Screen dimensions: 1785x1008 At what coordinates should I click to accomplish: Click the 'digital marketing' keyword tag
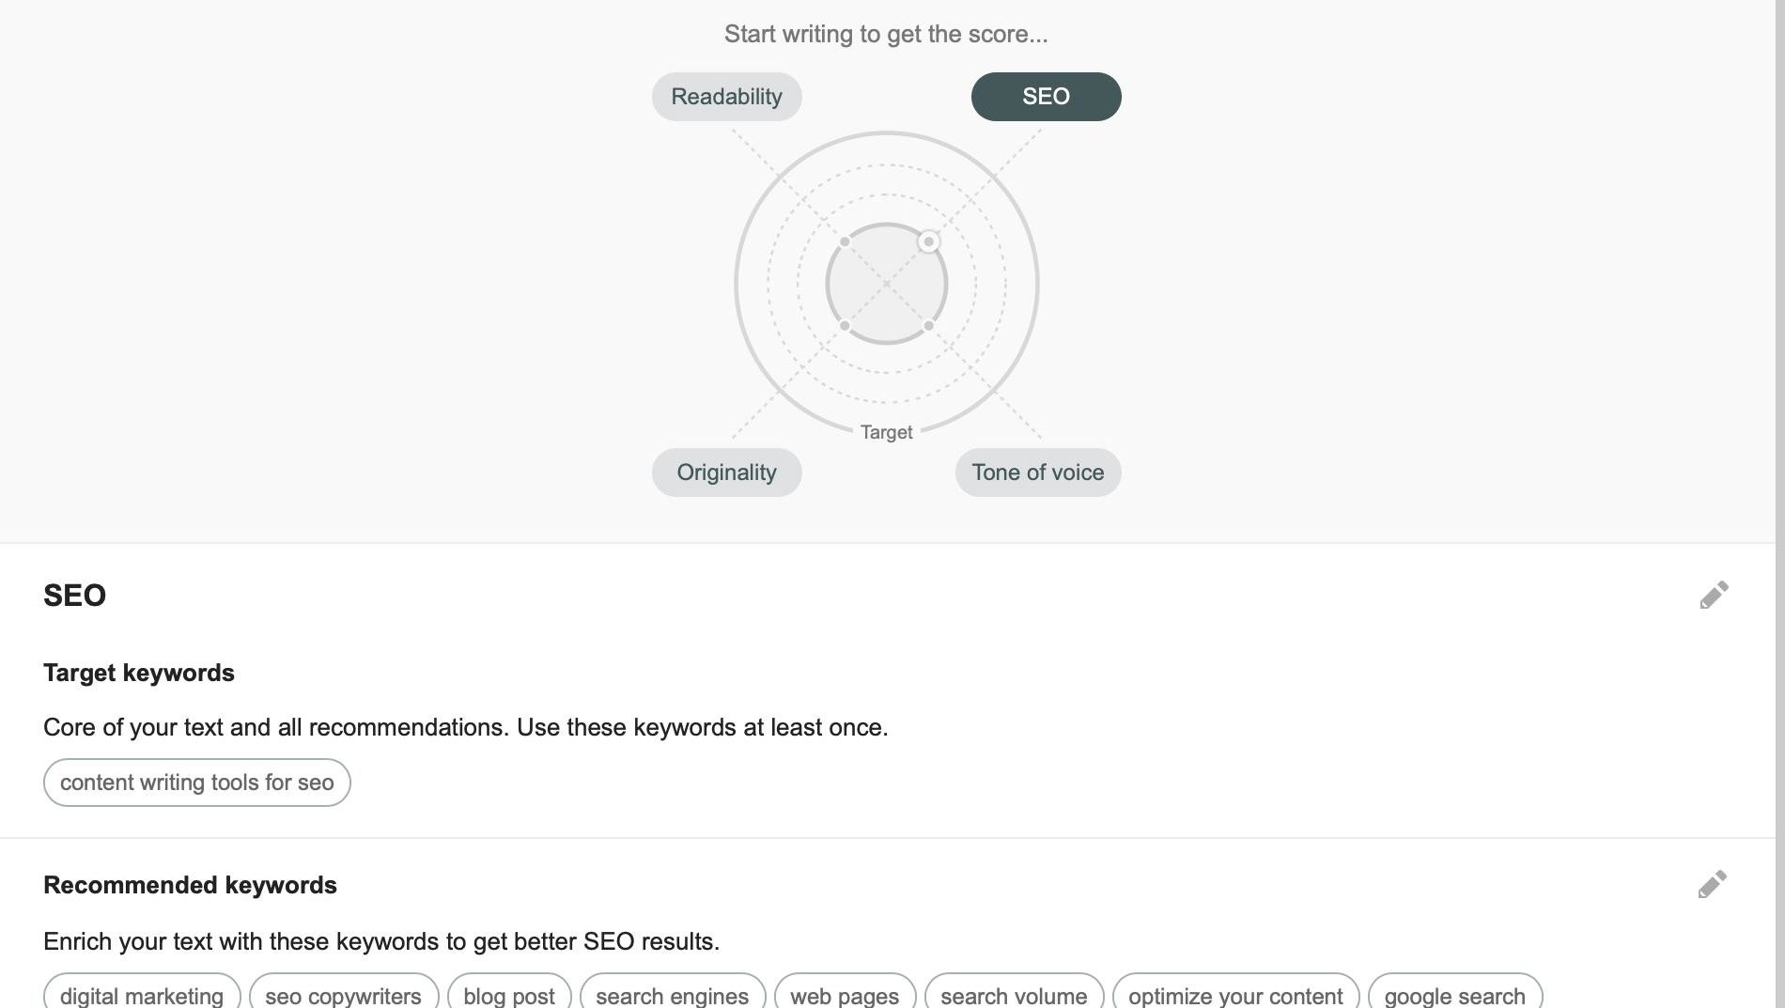(x=142, y=995)
